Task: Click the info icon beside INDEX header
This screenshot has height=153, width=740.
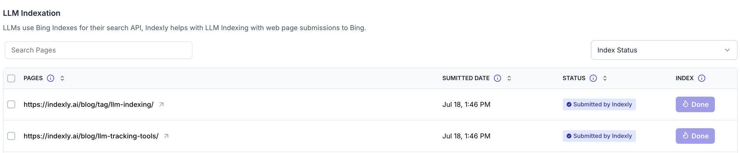Action: pyautogui.click(x=702, y=78)
